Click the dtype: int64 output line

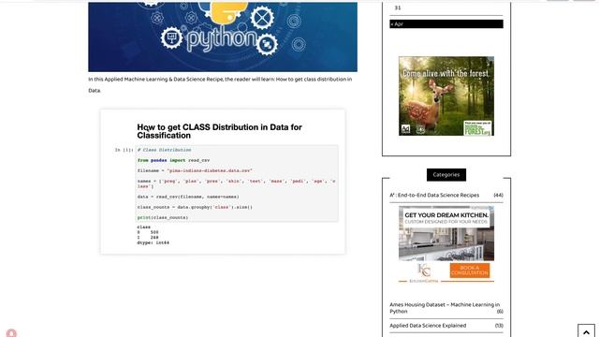tap(153, 242)
